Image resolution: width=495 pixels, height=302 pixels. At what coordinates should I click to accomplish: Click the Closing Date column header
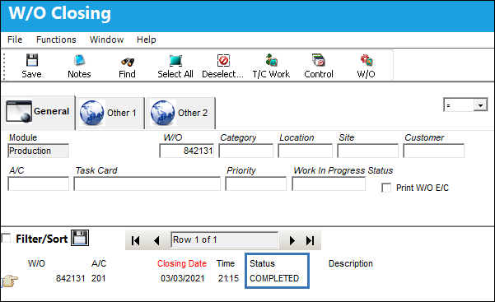point(182,263)
